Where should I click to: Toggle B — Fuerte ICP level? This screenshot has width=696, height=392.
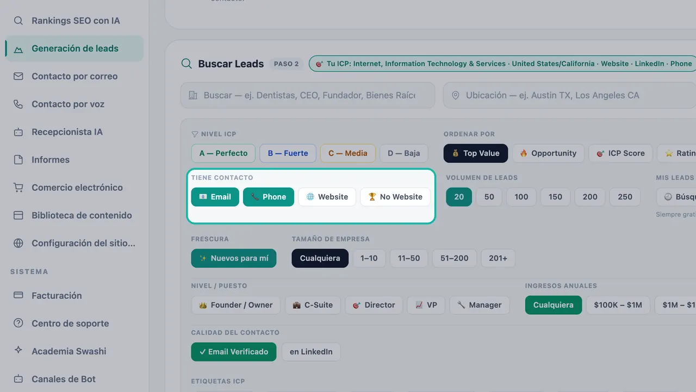[x=288, y=153]
